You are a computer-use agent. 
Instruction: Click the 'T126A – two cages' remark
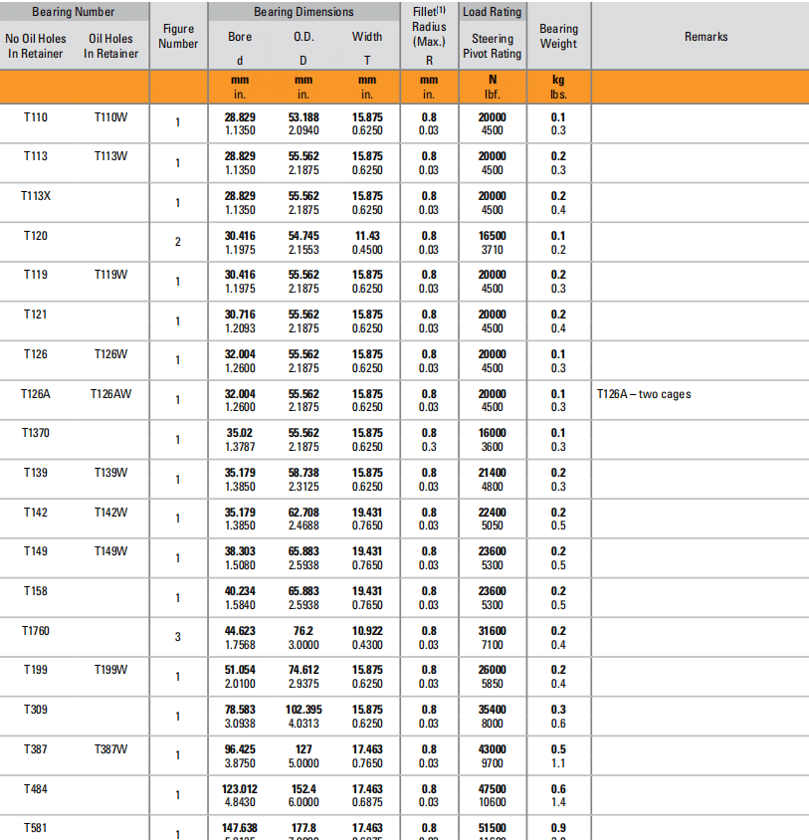click(x=644, y=394)
